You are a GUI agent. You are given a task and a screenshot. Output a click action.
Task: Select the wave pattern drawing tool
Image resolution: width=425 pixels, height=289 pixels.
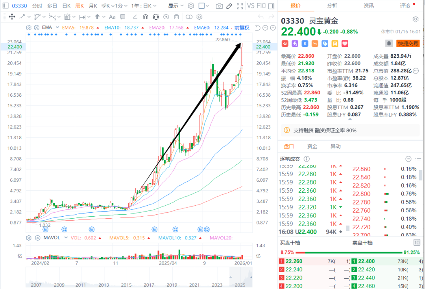pos(52,17)
